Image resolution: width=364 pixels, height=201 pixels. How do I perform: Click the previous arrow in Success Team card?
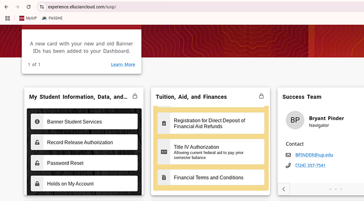284,189
